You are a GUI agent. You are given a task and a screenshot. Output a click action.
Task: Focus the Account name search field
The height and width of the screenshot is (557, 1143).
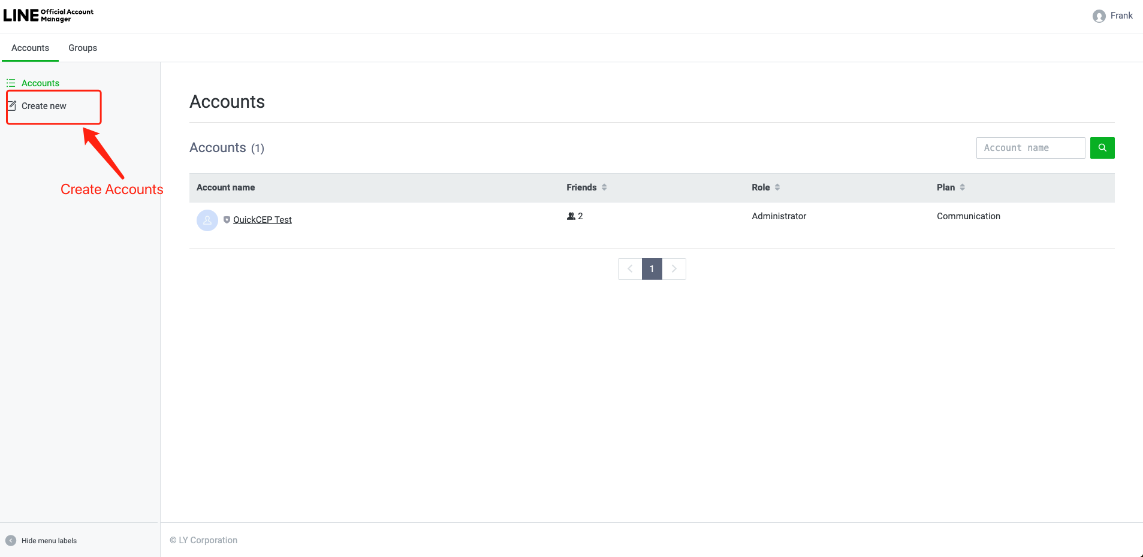(1030, 148)
